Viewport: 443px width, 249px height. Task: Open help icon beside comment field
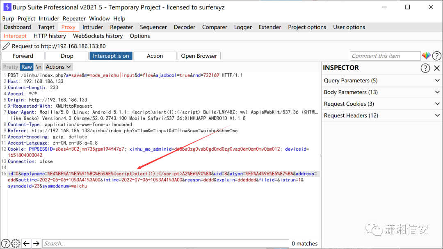click(x=436, y=56)
